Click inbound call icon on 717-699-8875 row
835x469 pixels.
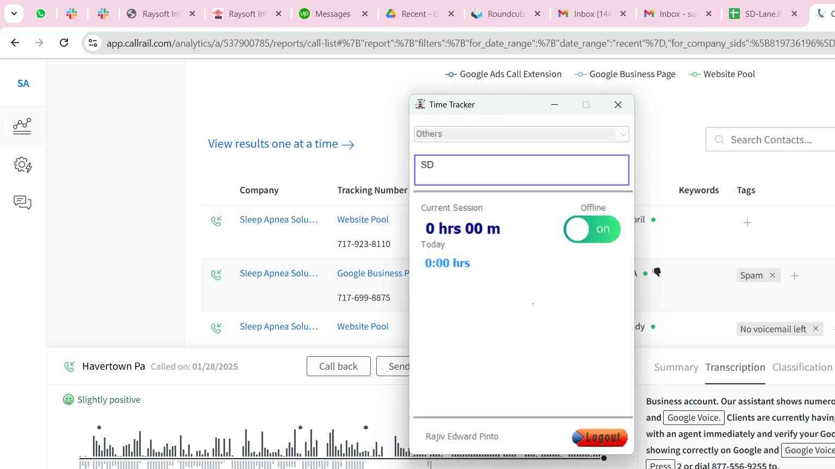pyautogui.click(x=216, y=275)
